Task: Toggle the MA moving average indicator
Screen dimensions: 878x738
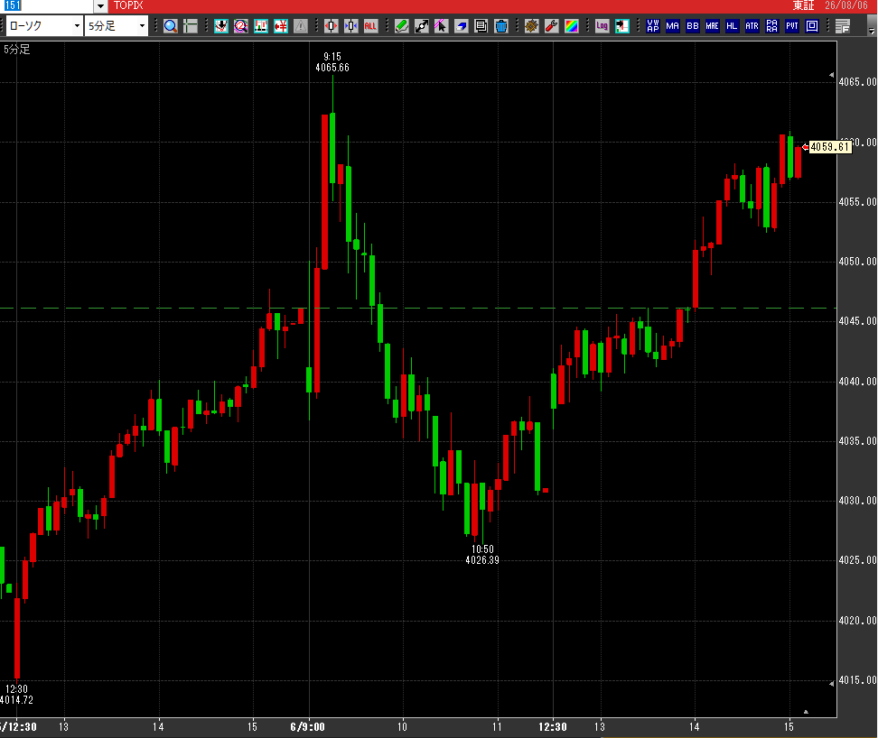Action: (672, 26)
